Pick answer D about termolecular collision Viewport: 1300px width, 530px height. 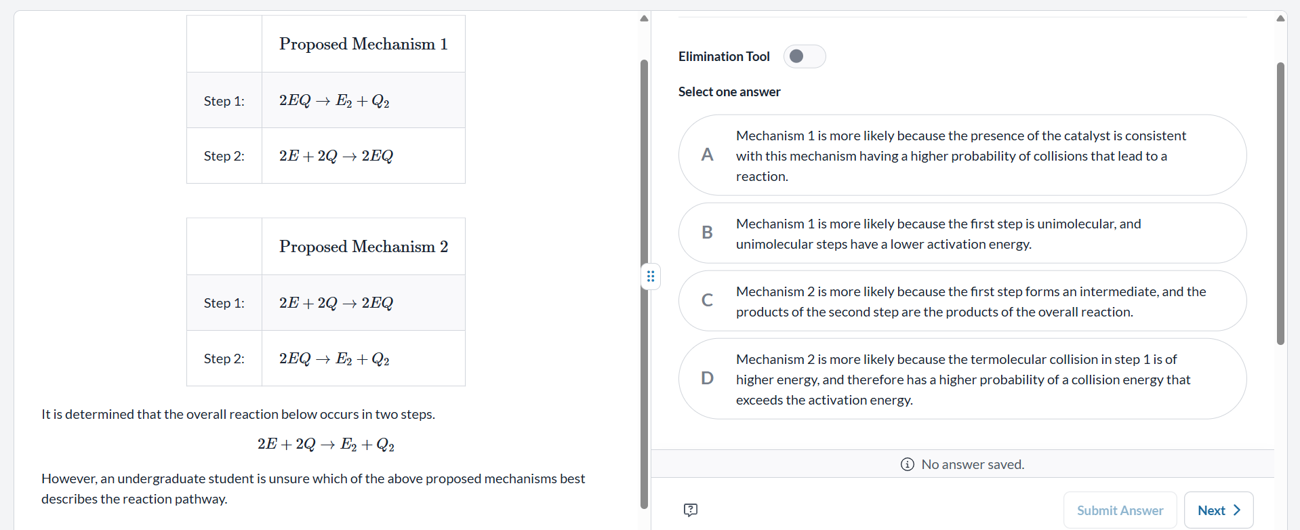[962, 379]
